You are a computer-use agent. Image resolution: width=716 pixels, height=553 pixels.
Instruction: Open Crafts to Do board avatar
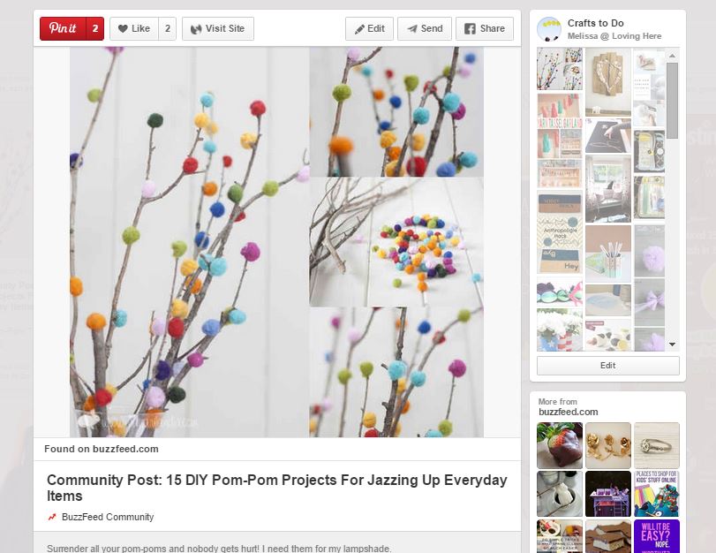[x=549, y=29]
